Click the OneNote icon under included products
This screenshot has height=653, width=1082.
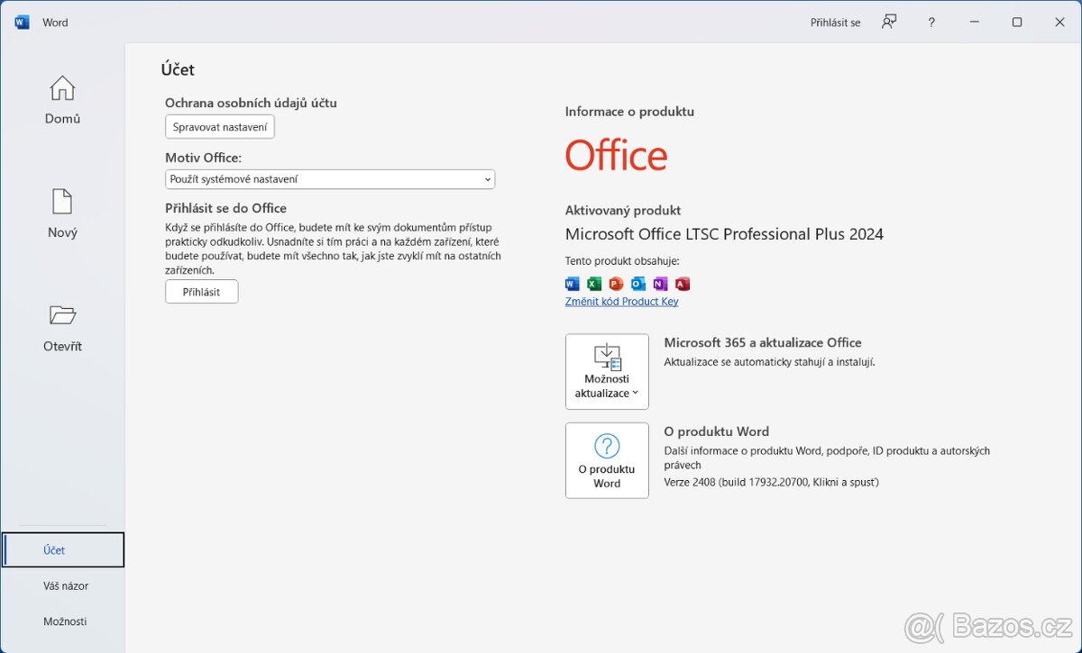click(x=660, y=284)
